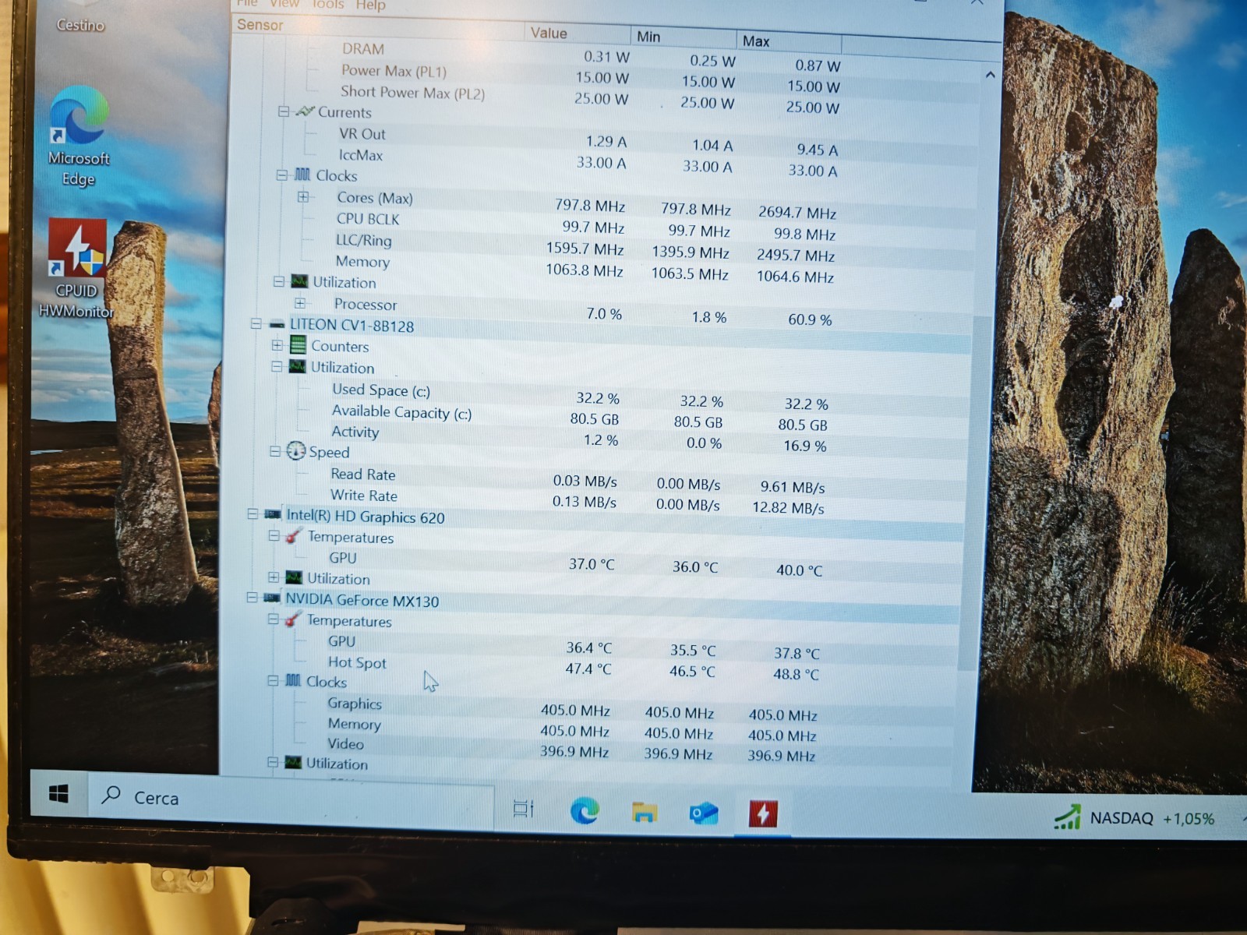This screenshot has height=935, width=1247.
Task: Open the Help menu
Action: coord(371,5)
